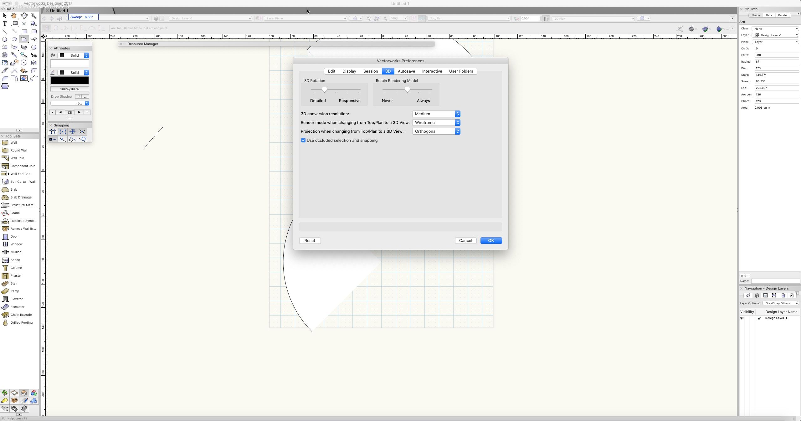Toggle Use occluded selection and snapping
The height and width of the screenshot is (421, 801).
[x=303, y=140]
